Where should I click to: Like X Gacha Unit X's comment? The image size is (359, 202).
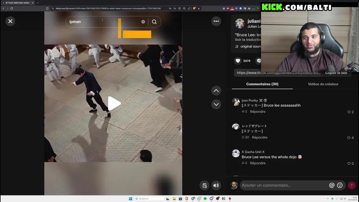point(349,164)
